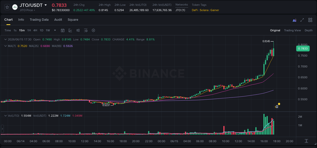Open the Trading Data tab
The width and height of the screenshot is (317, 148).
(39, 20)
